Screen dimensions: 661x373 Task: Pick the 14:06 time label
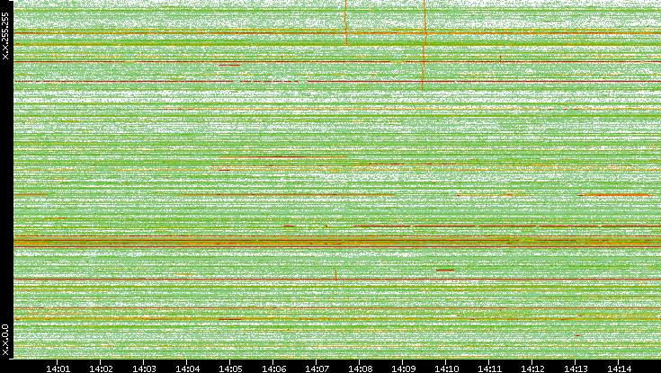click(x=273, y=369)
